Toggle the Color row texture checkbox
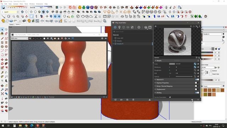 (198, 64)
